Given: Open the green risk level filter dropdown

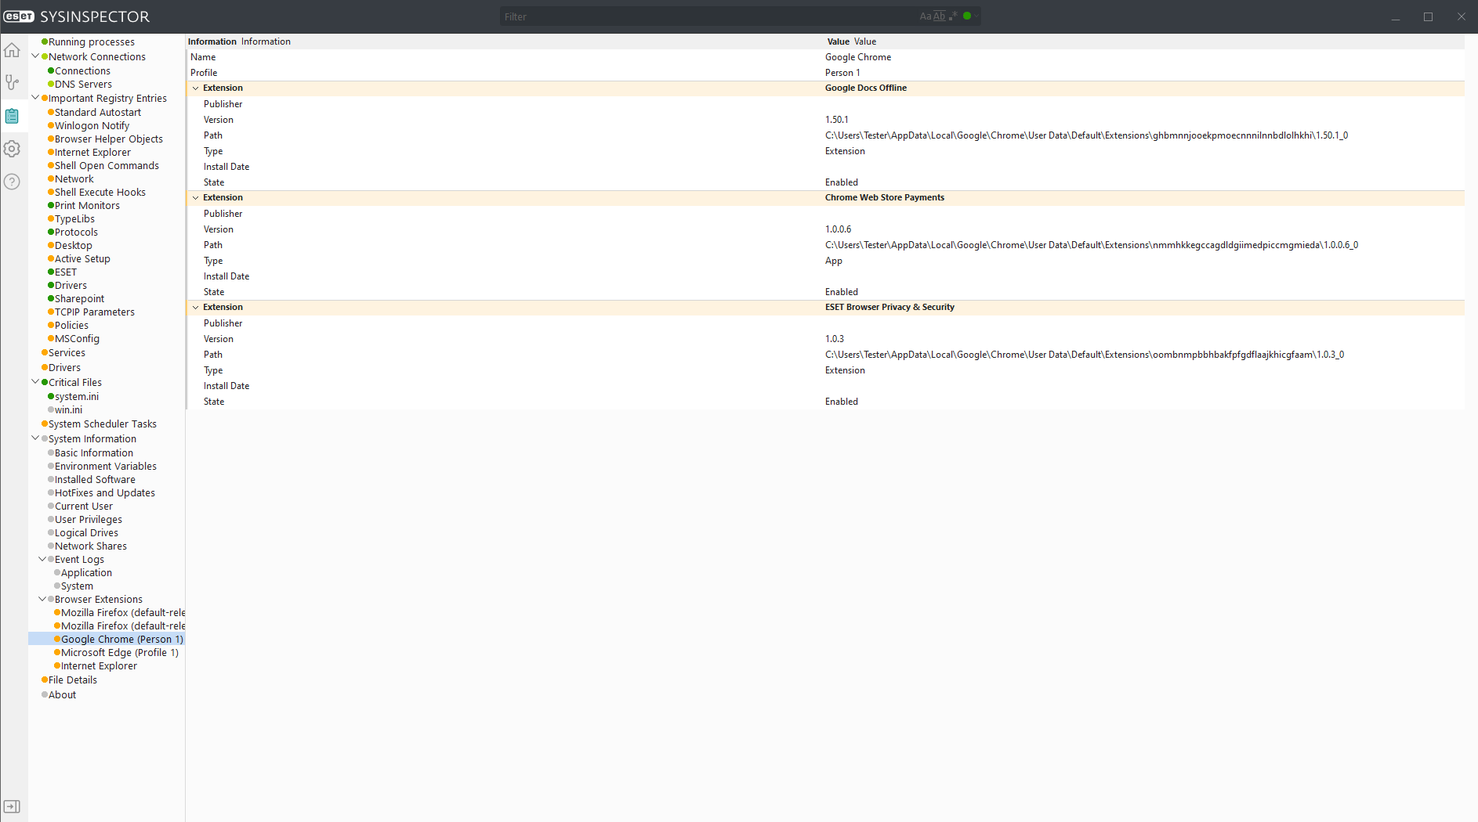Looking at the screenshot, I should (x=970, y=16).
